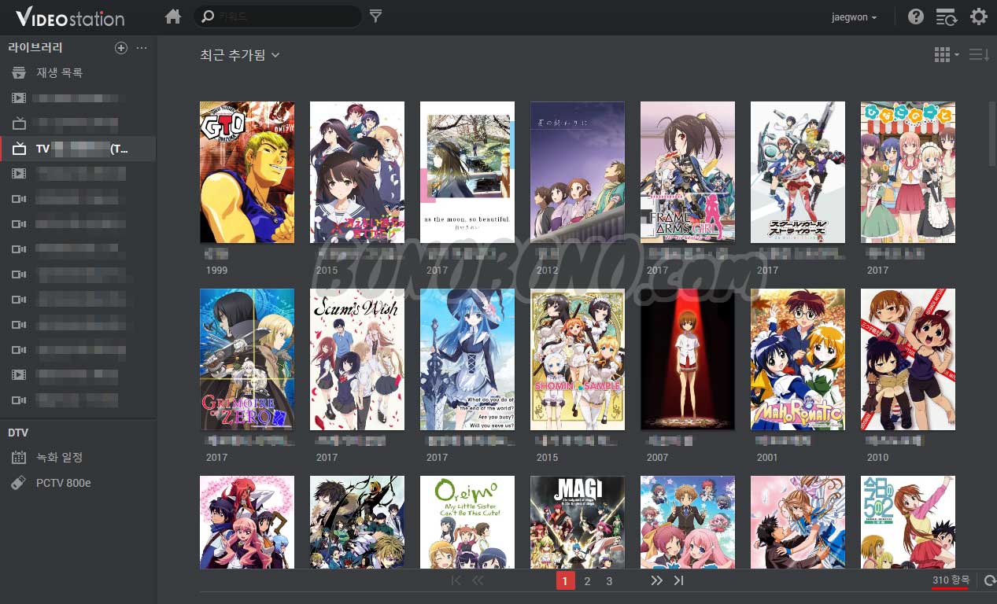The height and width of the screenshot is (604, 997).
Task: Open 'as the moon, so beautiful' poster
Action: 467,172
